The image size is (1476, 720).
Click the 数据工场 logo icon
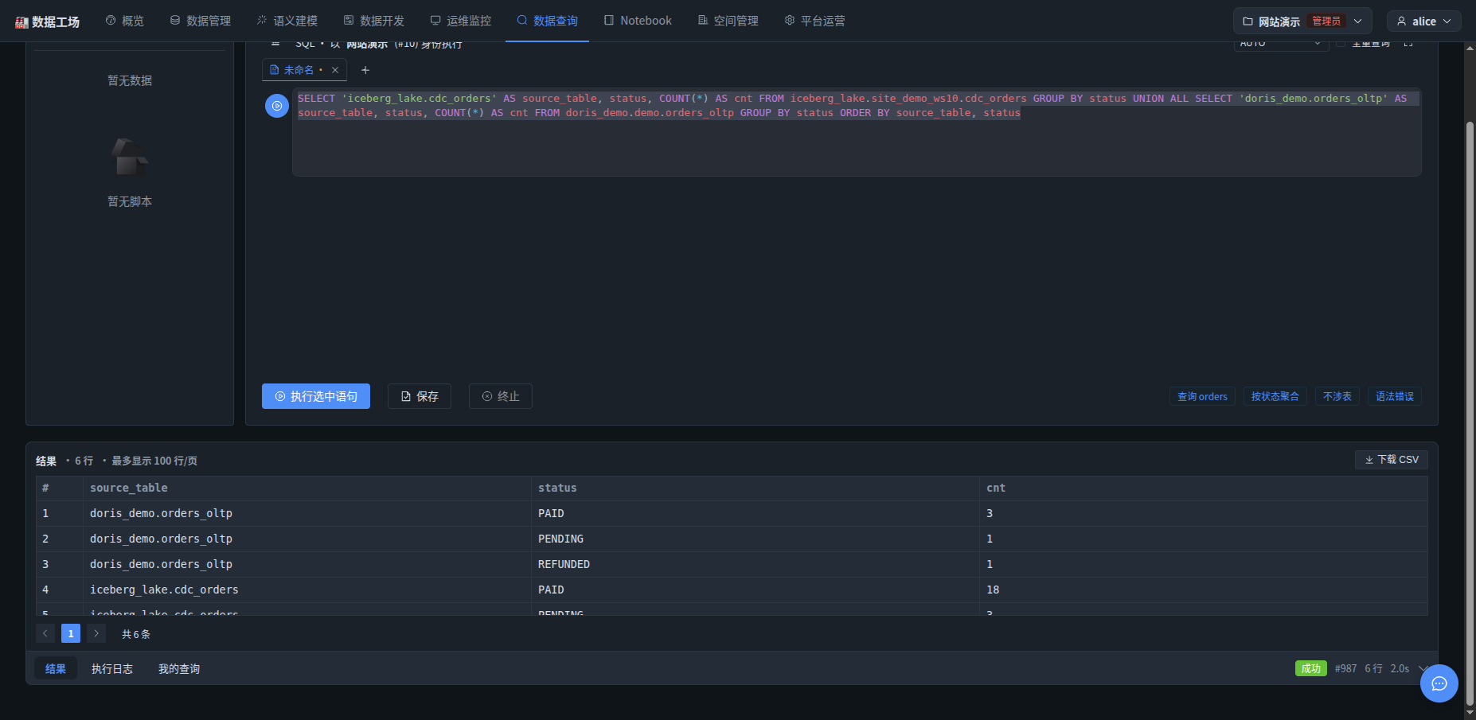click(21, 22)
